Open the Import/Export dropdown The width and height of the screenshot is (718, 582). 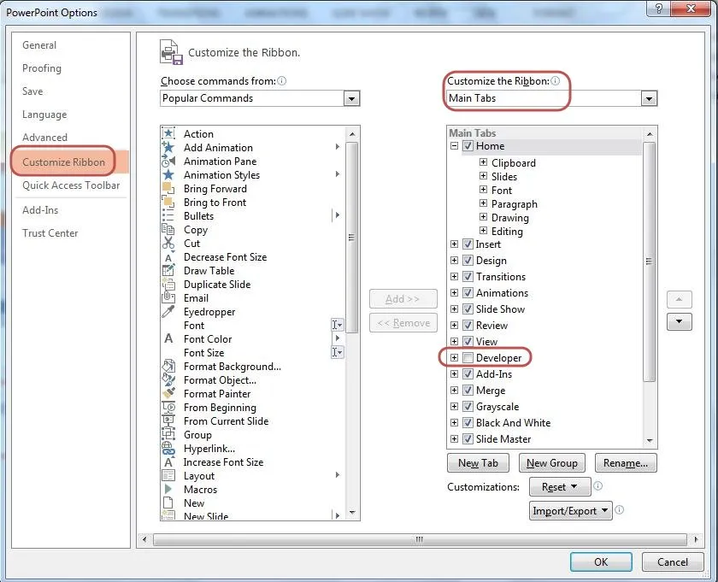[571, 510]
